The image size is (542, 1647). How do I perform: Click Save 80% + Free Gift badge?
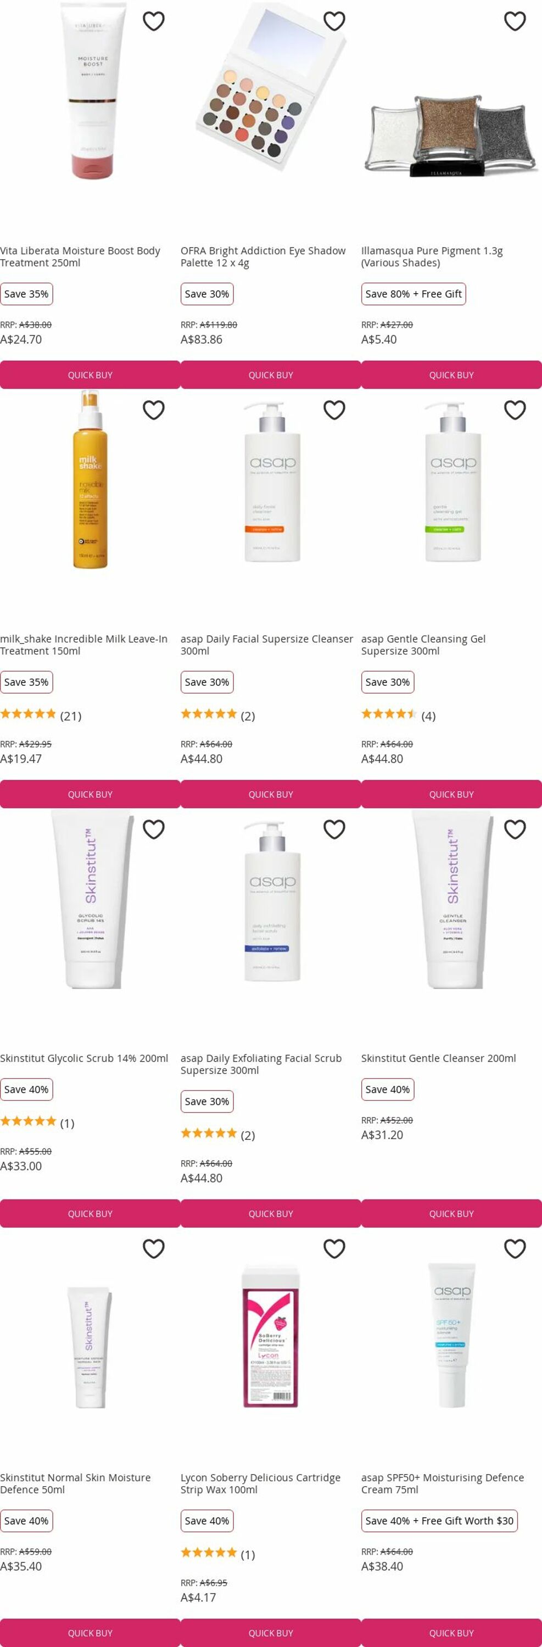coord(414,294)
